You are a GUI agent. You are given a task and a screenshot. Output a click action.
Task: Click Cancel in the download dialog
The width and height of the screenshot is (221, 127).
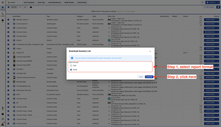pyautogui.click(x=141, y=77)
